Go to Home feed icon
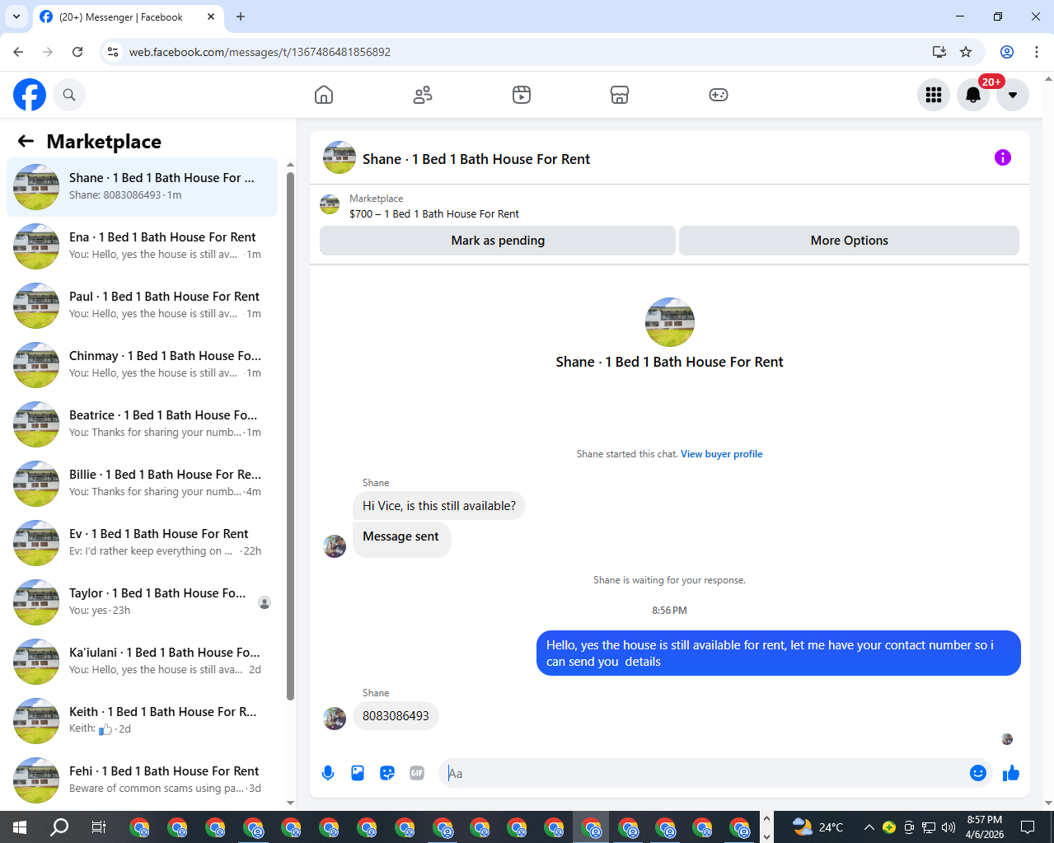The height and width of the screenshot is (843, 1054). 324,95
